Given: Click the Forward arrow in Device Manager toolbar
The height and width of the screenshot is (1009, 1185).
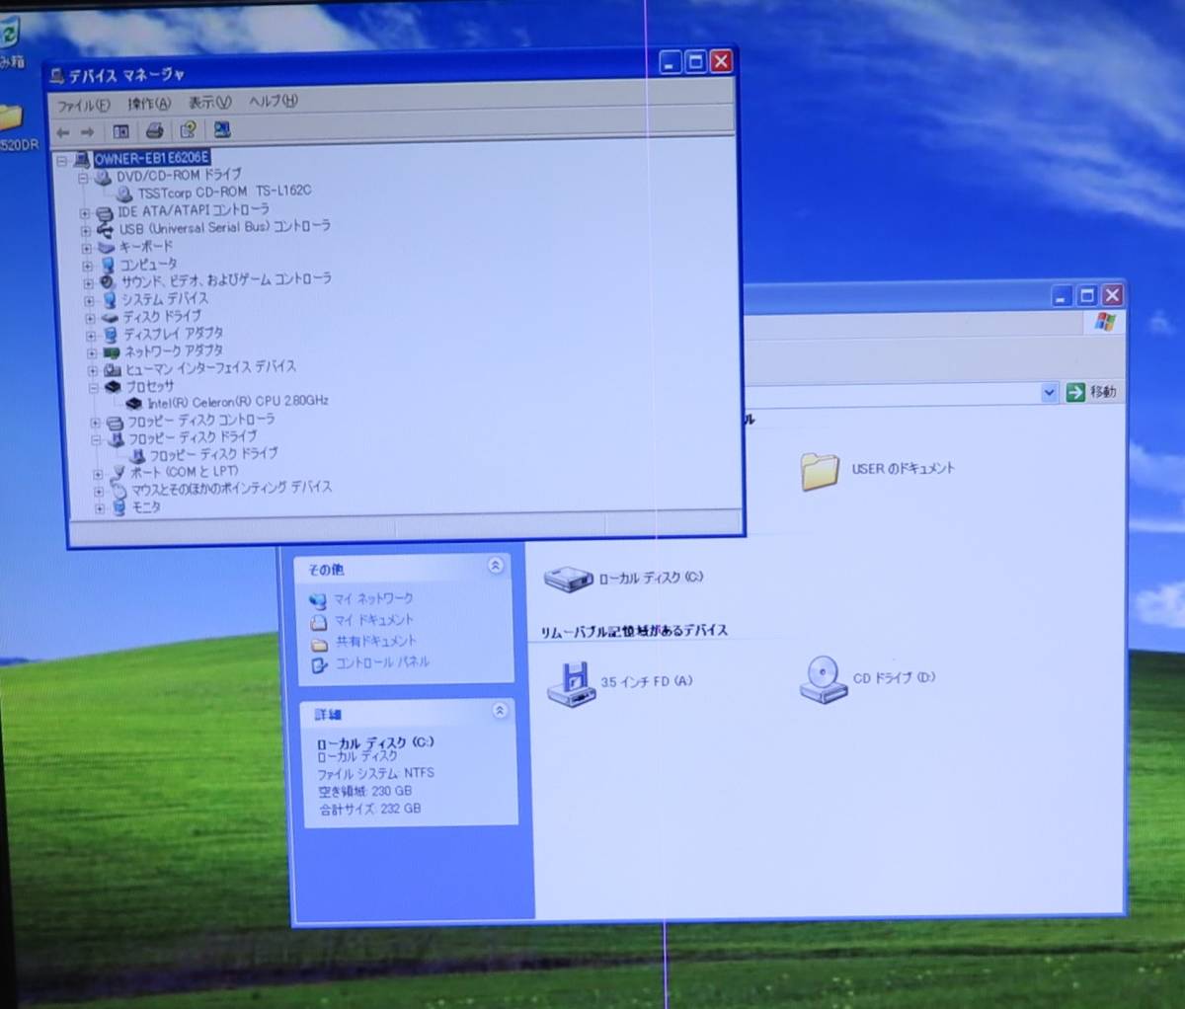Looking at the screenshot, I should [x=88, y=132].
